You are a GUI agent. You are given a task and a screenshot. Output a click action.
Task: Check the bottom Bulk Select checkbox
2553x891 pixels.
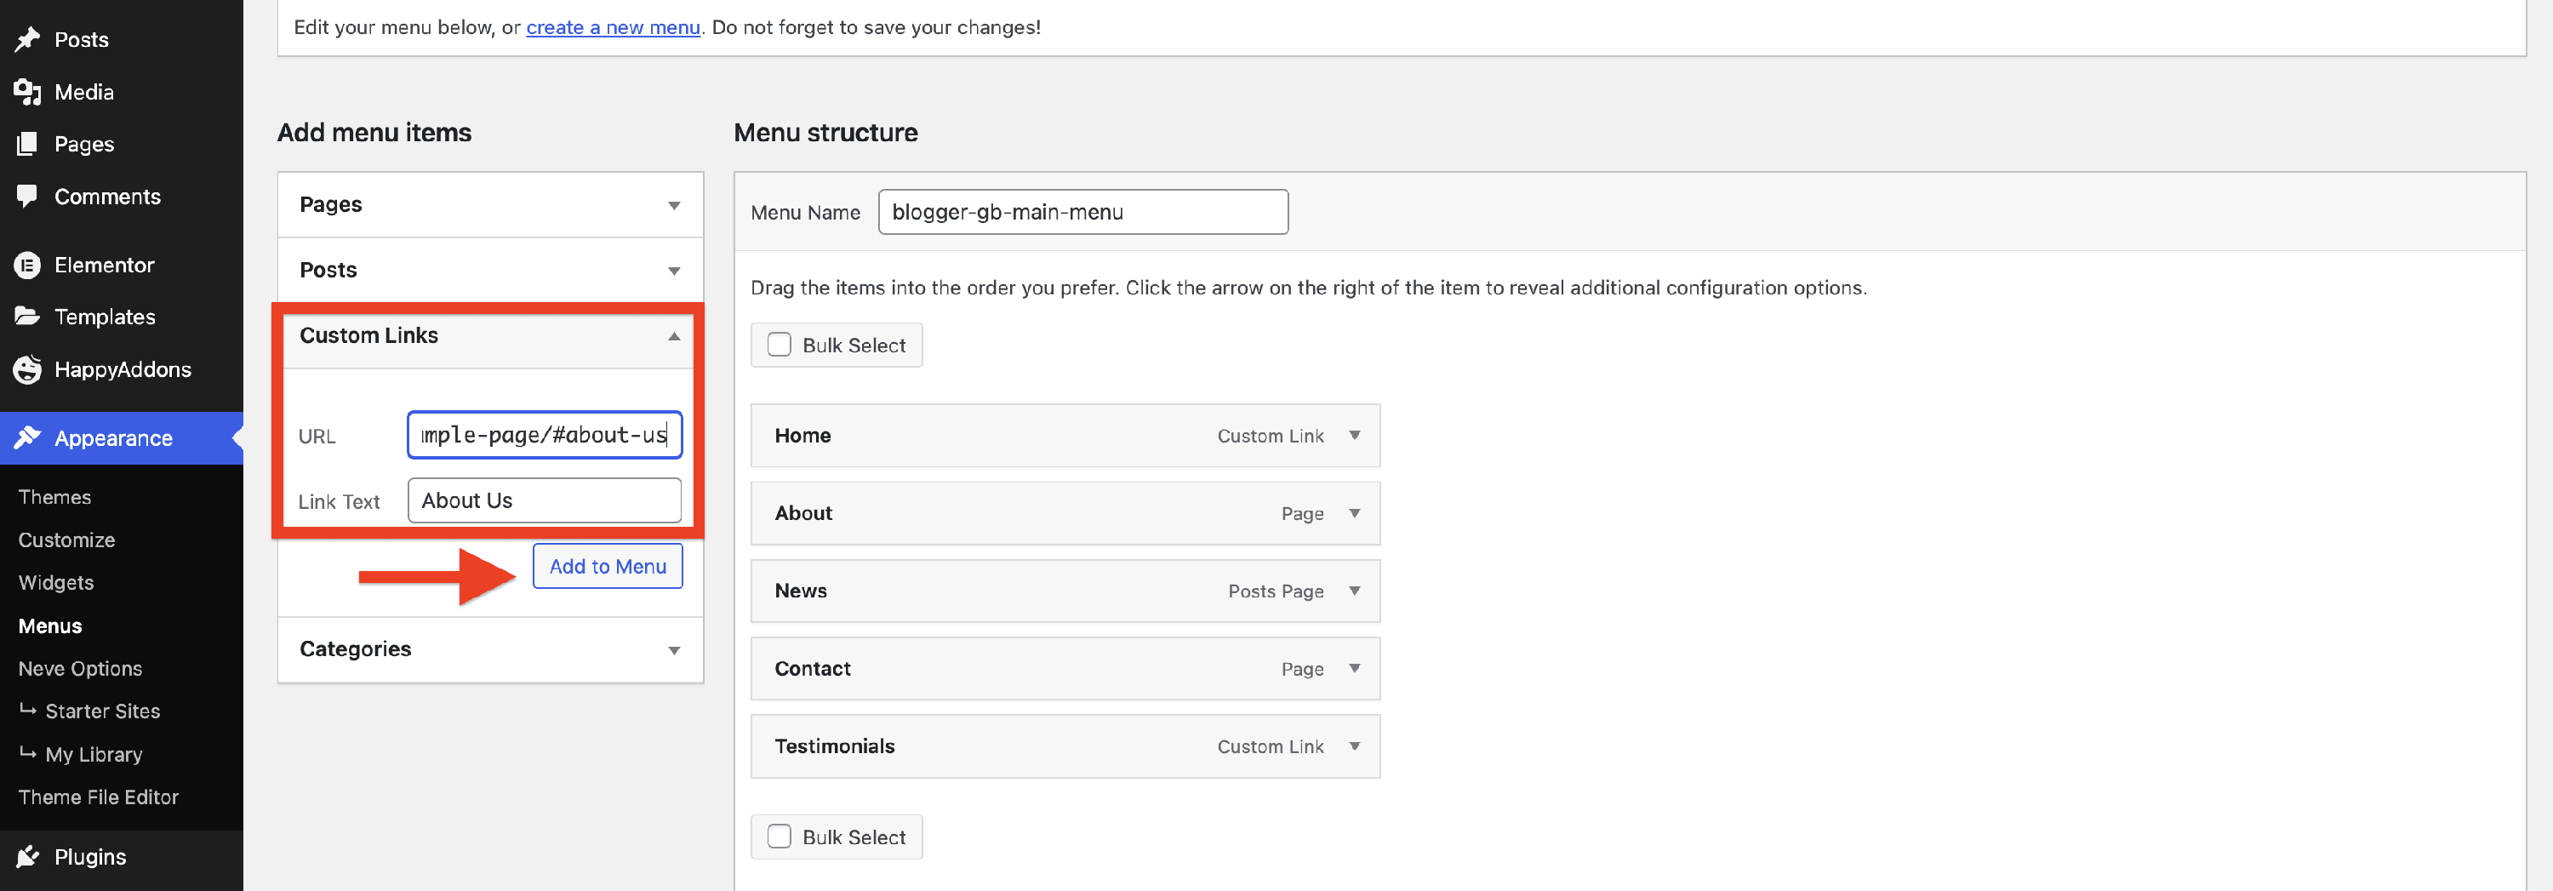(x=780, y=837)
